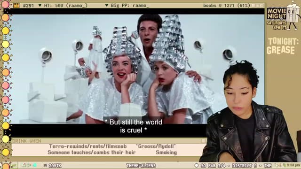The width and height of the screenshot is (301, 169).
Task: Click the 'Big PP: raamo_' label
Action: (x=130, y=6)
